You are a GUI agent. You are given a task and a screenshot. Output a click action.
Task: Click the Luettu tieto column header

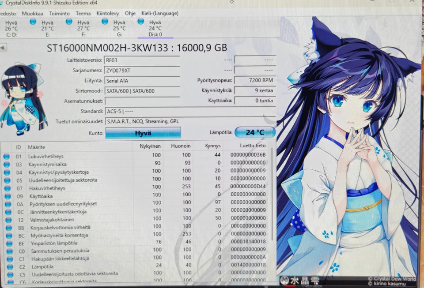[253, 146]
